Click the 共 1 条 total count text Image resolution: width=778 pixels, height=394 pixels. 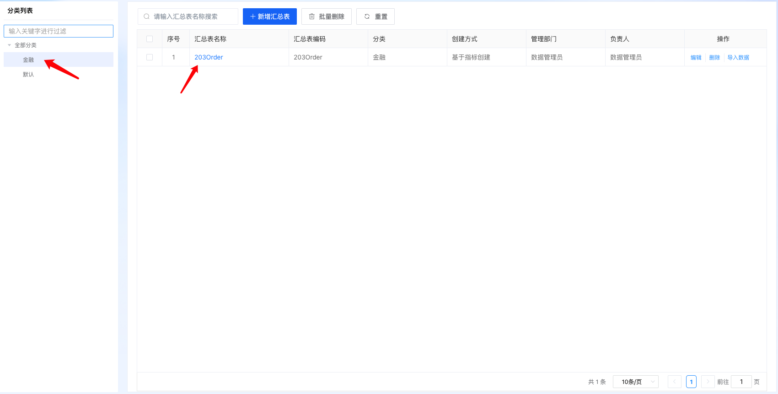[597, 382]
